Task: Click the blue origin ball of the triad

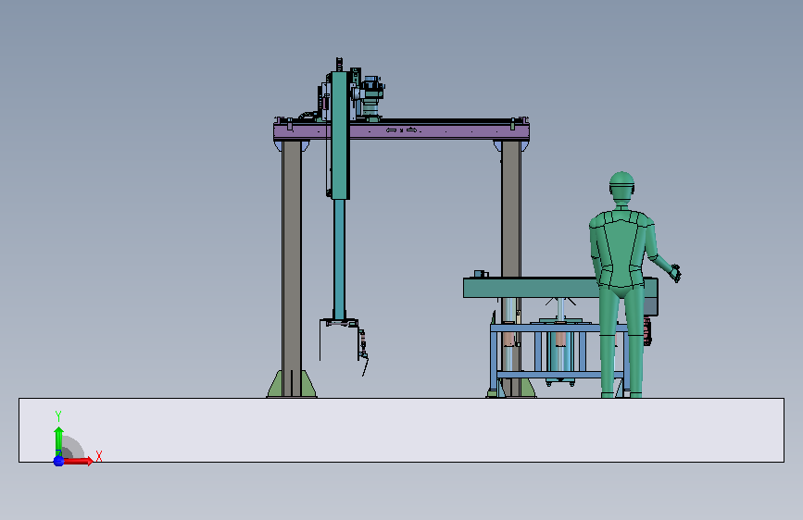Action: [x=58, y=461]
